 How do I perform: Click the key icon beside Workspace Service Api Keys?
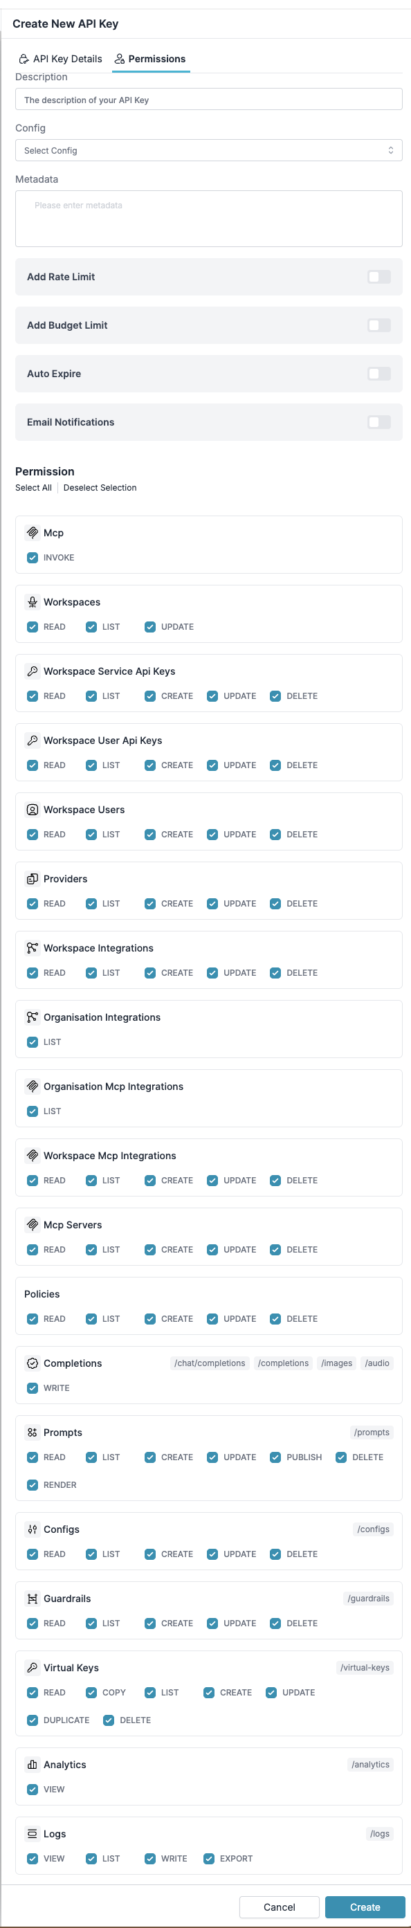33,671
